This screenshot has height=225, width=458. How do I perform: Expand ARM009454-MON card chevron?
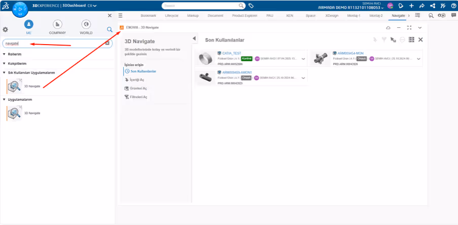click(418, 59)
